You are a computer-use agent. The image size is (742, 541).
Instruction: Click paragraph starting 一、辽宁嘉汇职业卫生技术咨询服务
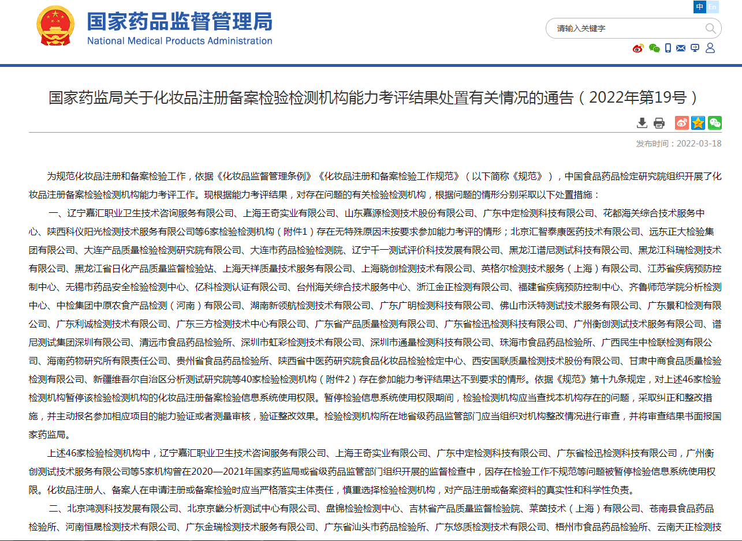(x=375, y=324)
